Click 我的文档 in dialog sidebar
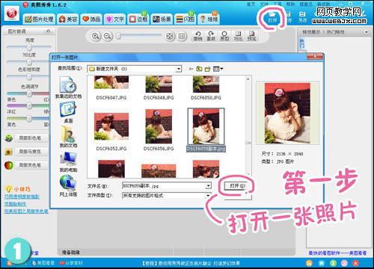This screenshot has height=269, width=374. click(68, 137)
